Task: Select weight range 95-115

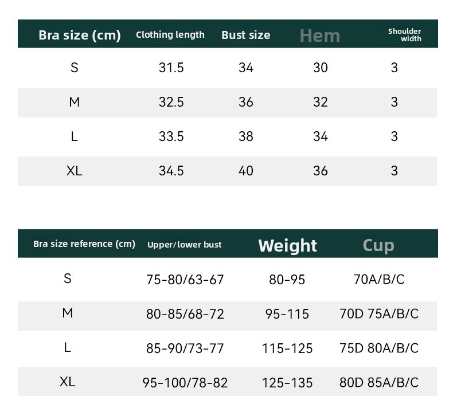Action: tap(287, 314)
